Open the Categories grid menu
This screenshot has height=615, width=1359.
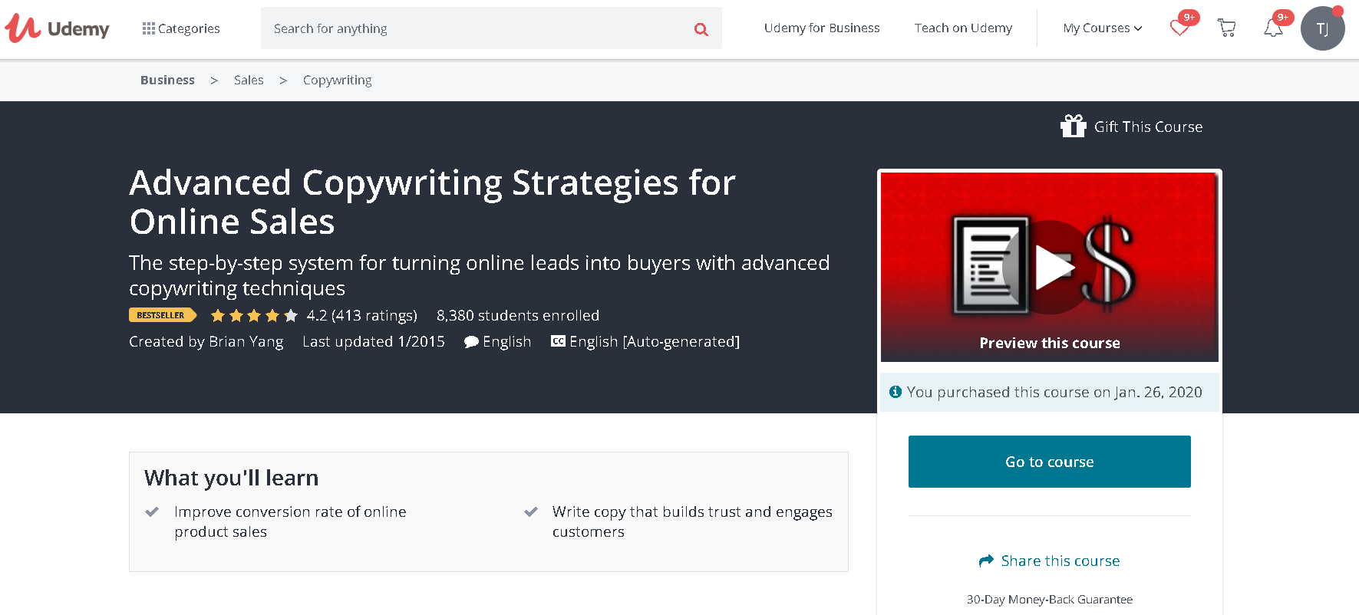pos(181,28)
